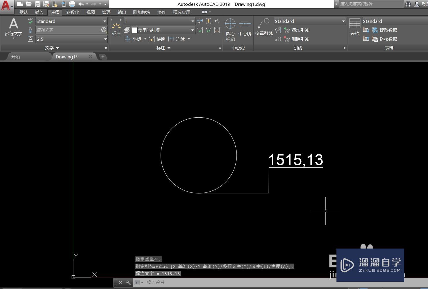Click the 圆心标记 center mark tool
The image size is (428, 289).
click(230, 30)
